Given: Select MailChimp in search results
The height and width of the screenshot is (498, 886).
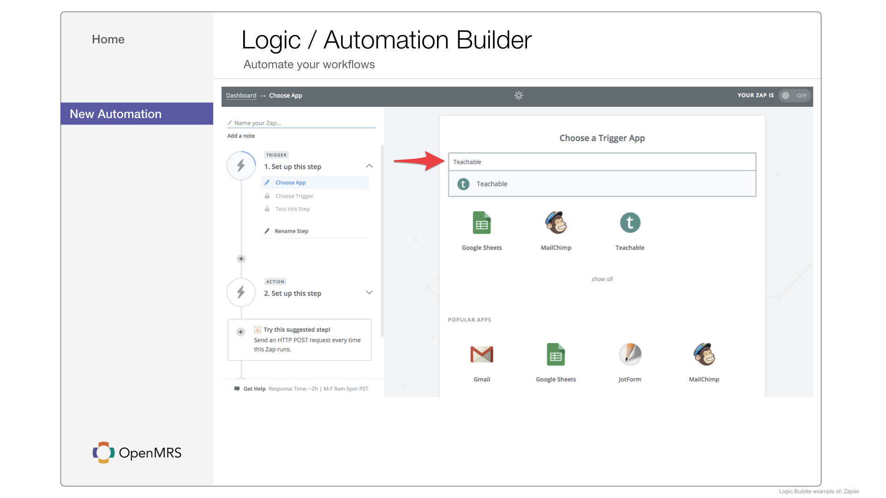Looking at the screenshot, I should [556, 231].
